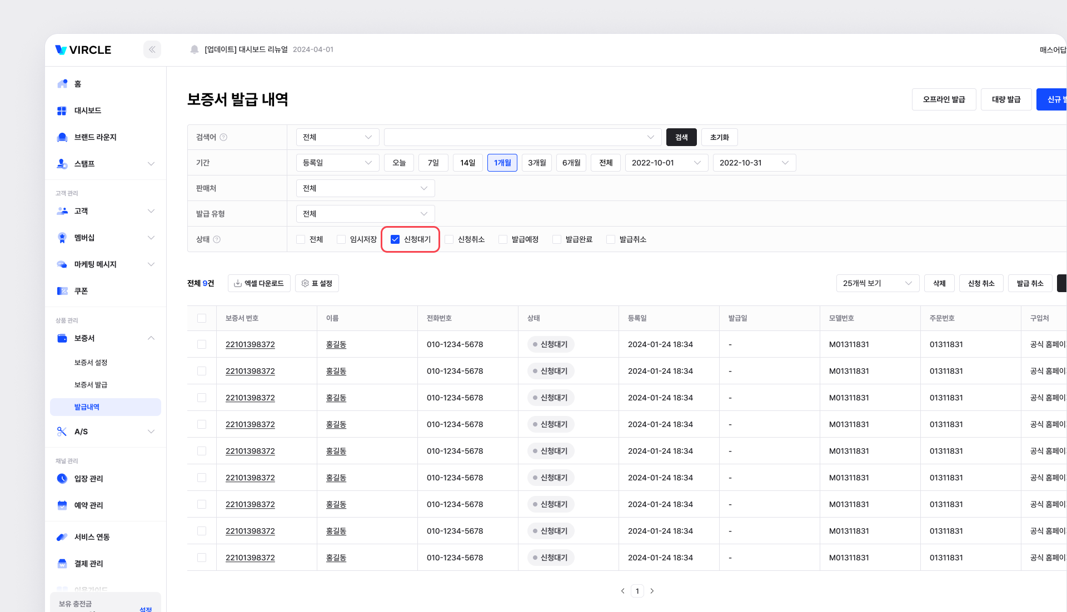1067x612 pixels.
Task: Open the 25개씩 보기 page-size dropdown
Action: (877, 283)
